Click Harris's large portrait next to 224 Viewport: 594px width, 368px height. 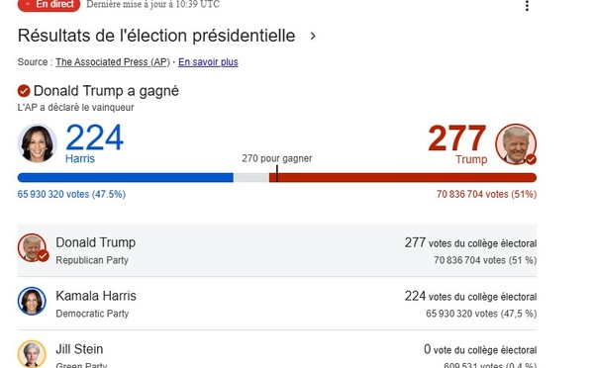coord(38,143)
